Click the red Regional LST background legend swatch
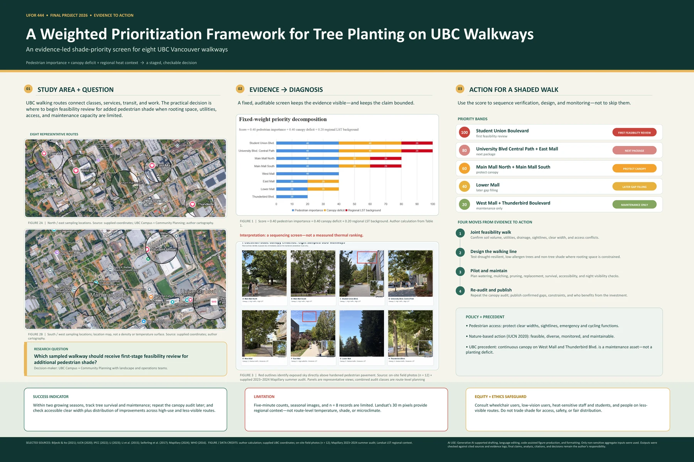Screen dimensions: 694x462 [x=347, y=210]
